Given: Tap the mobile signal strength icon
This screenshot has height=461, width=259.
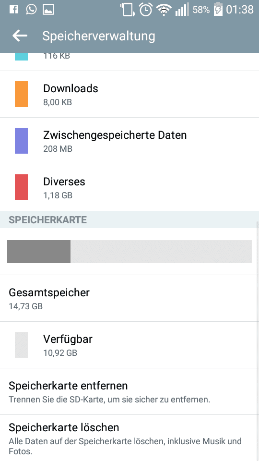Looking at the screenshot, I should (x=182, y=10).
